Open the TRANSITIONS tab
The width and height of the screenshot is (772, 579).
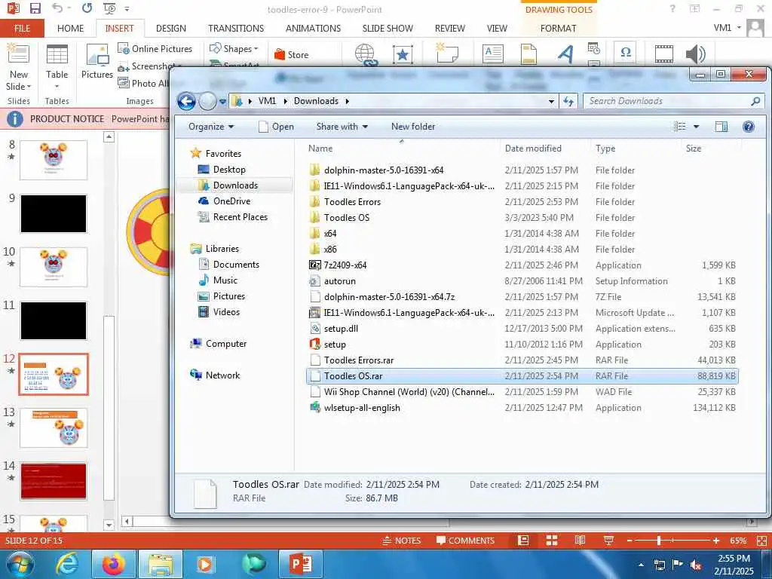tap(236, 29)
